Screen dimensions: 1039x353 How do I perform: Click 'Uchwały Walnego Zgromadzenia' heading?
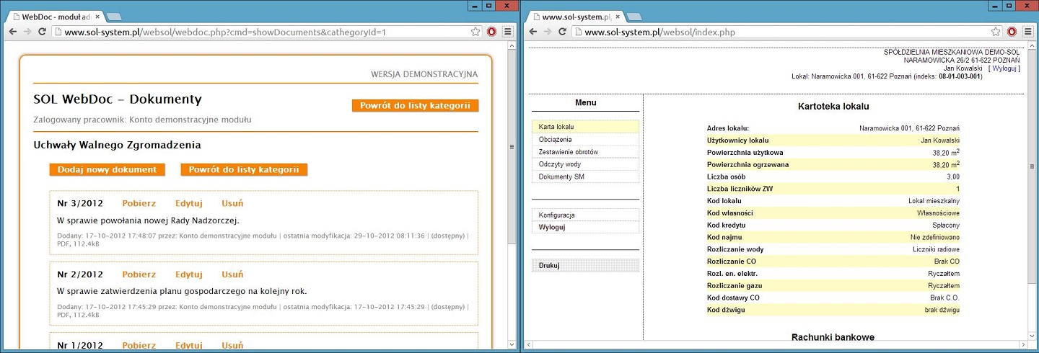click(x=117, y=146)
